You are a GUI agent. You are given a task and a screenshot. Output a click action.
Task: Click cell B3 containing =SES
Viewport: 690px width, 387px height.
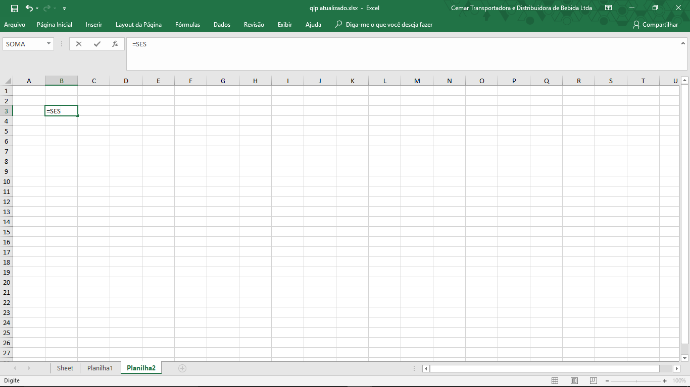pyautogui.click(x=61, y=111)
